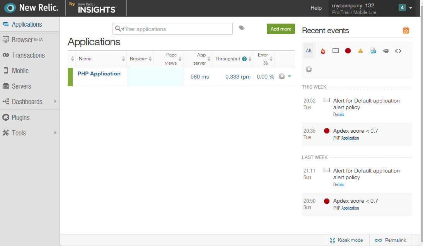
Task: Click the Plugins icon in sidebar
Action: [6, 117]
